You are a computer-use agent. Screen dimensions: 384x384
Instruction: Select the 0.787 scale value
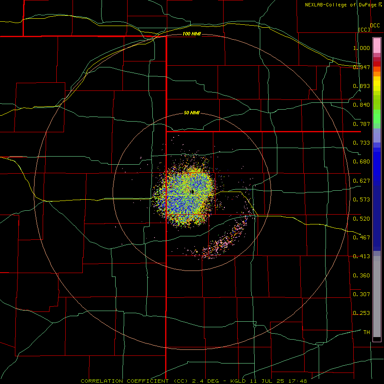(x=361, y=124)
